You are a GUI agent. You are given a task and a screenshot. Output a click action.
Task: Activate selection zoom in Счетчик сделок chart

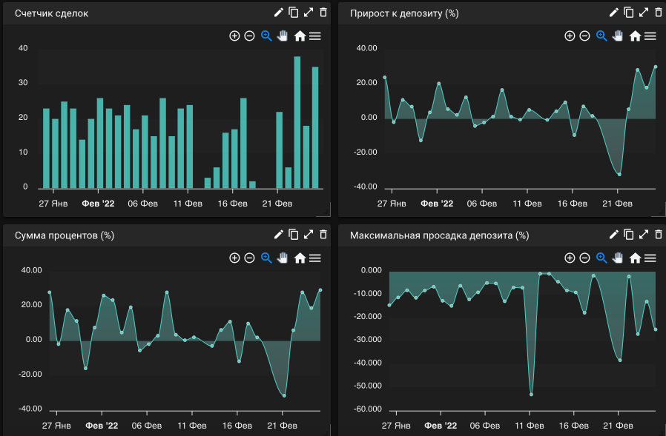click(266, 36)
